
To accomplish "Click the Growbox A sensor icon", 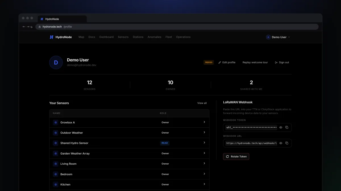I will pyautogui.click(x=55, y=123).
